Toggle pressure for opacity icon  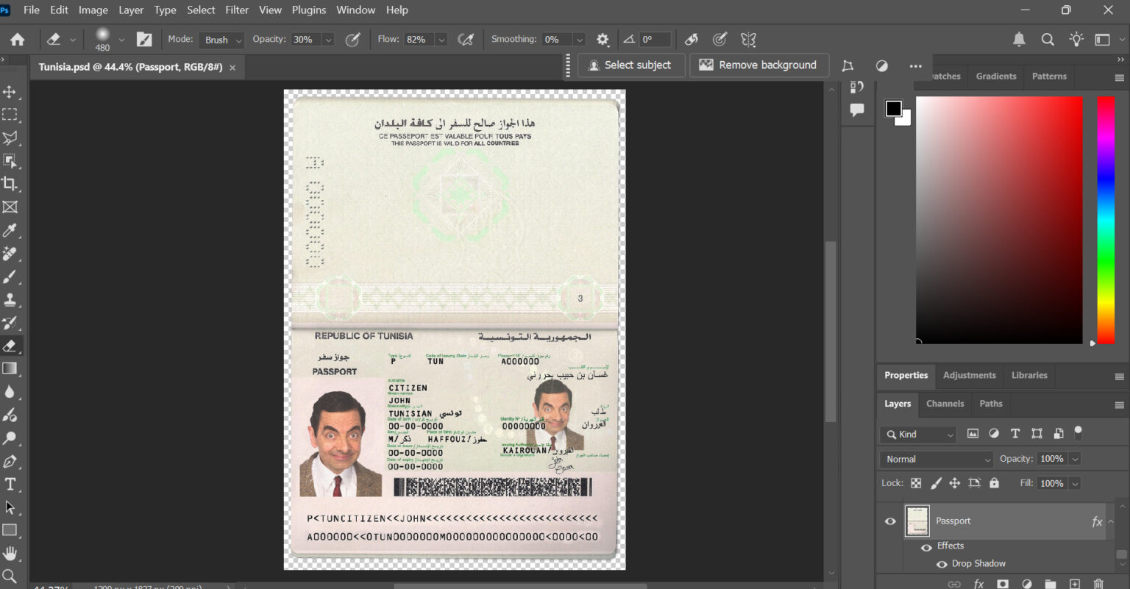click(353, 40)
